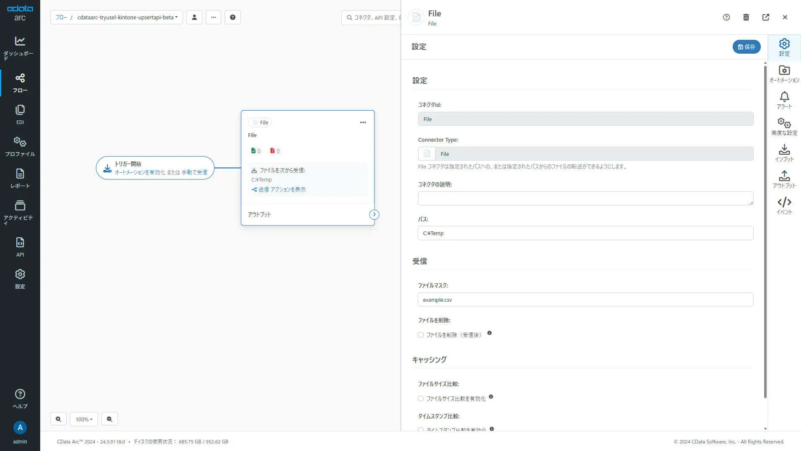The image size is (801, 451).
Task: Click the Save button
Action: [x=746, y=47]
